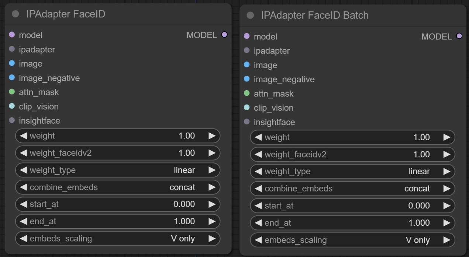Open weight_type dropdown on IPAdapter FaceID node

tap(117, 170)
